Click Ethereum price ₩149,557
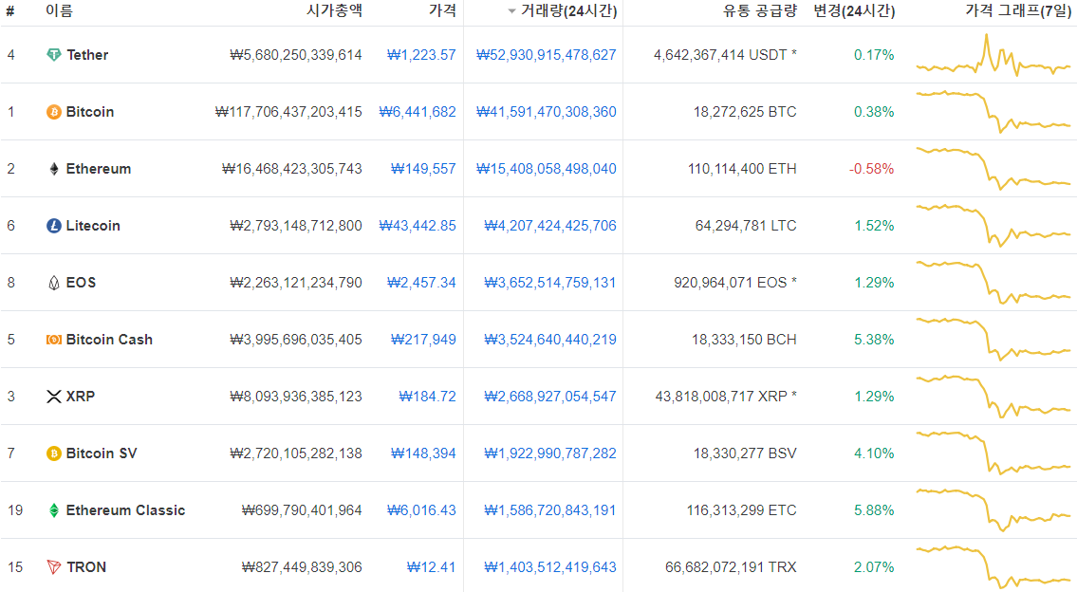 point(423,169)
